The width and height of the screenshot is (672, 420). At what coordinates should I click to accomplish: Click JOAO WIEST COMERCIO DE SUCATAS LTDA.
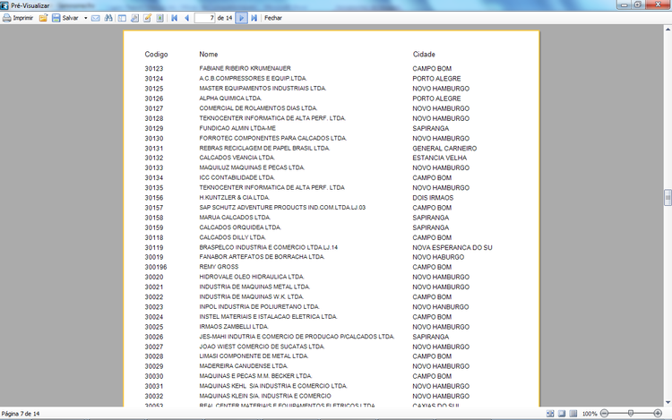[x=262, y=347]
